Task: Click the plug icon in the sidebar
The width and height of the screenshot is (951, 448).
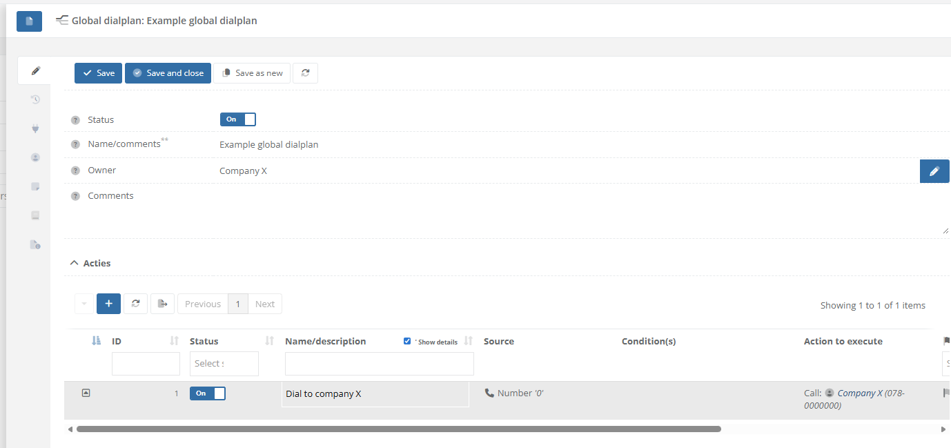Action: coord(35,128)
